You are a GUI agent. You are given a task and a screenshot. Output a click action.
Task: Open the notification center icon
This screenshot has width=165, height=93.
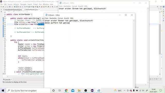click(161, 90)
